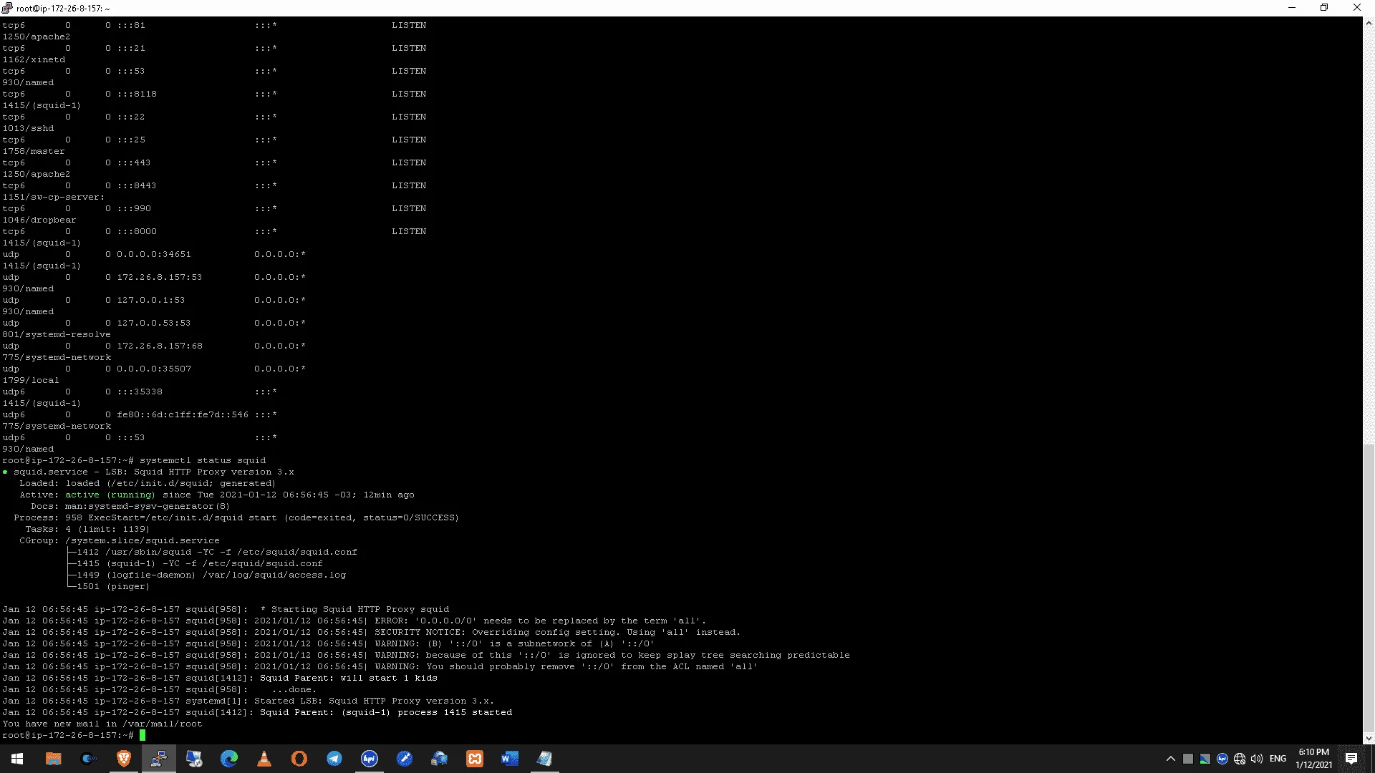Open the dark circular app beside File Explorer
Screen dimensions: 1375x773
[x=88, y=759]
